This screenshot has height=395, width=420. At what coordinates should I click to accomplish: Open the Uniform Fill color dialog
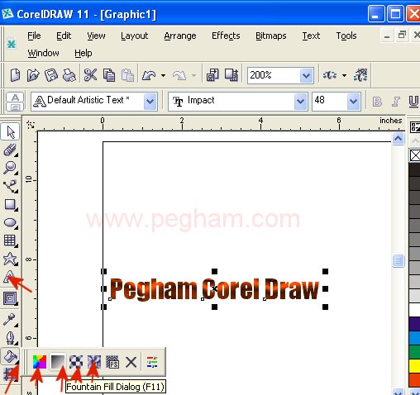[40, 362]
